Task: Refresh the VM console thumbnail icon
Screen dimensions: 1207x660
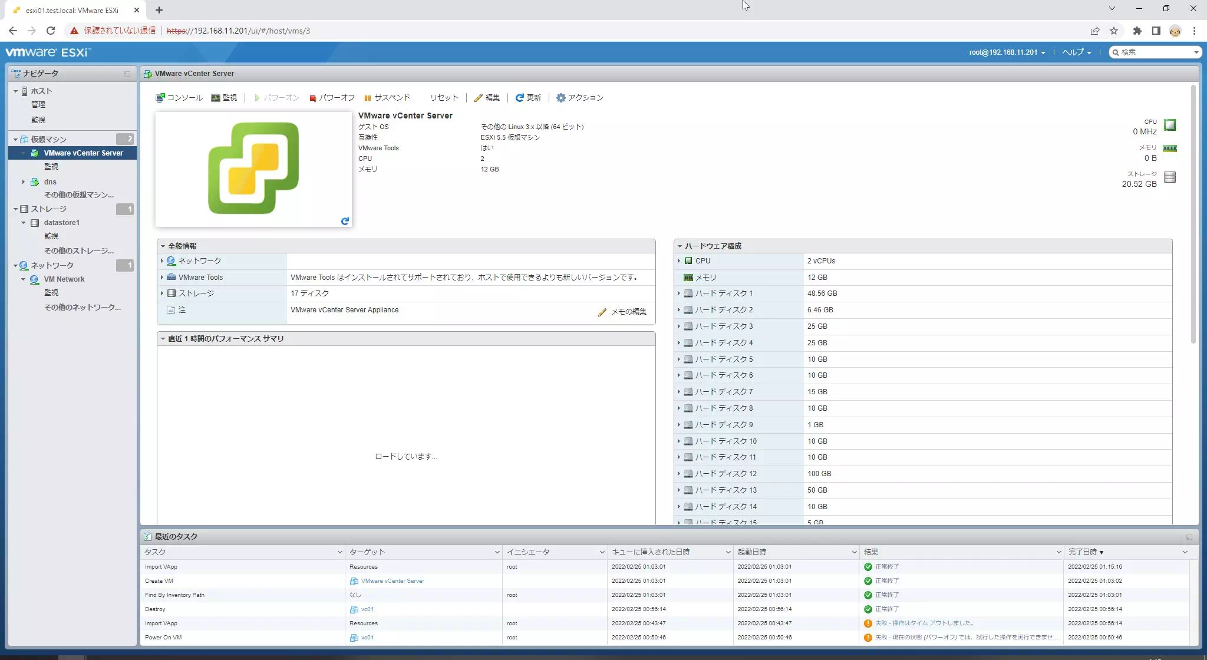Action: tap(345, 221)
